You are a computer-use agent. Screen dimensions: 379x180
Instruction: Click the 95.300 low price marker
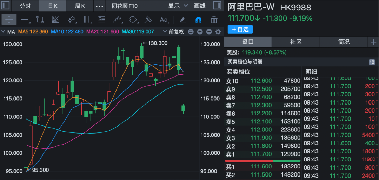(x=38, y=170)
